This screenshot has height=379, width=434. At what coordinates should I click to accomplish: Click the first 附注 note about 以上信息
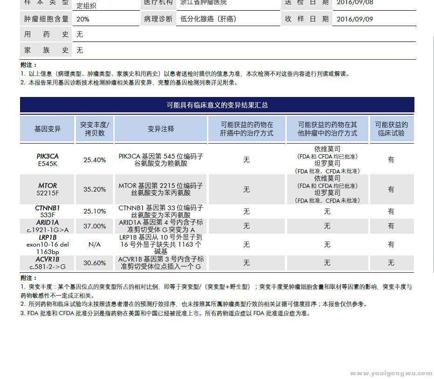coord(186,74)
